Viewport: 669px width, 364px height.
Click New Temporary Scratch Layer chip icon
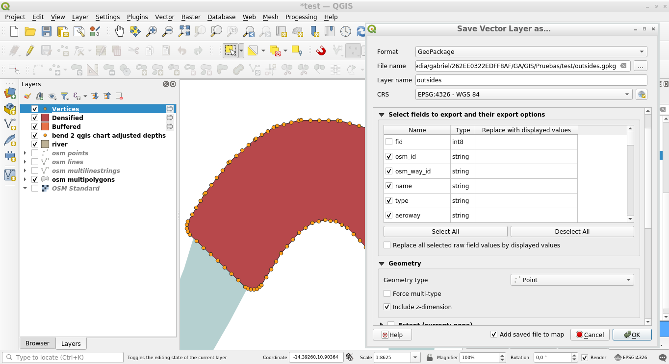(x=10, y=156)
